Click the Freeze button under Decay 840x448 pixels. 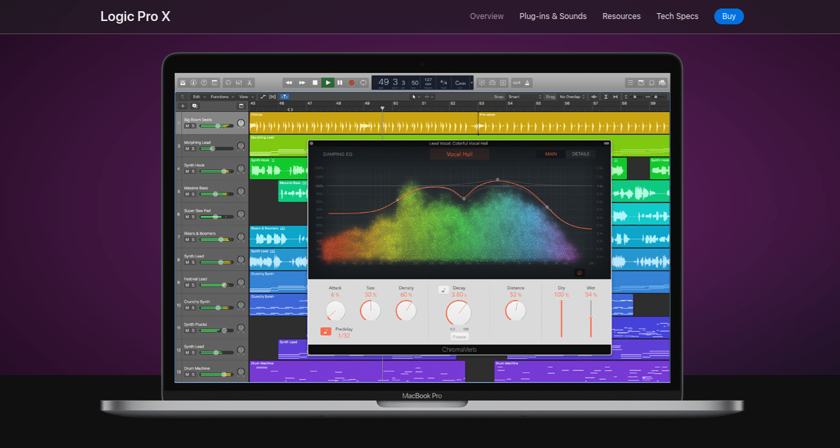pyautogui.click(x=459, y=337)
